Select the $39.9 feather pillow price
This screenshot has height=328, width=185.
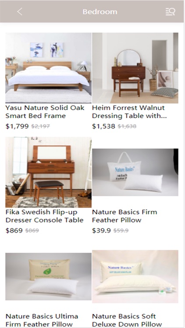pos(101,230)
